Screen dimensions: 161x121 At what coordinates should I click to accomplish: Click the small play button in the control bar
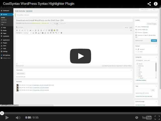pyautogui.click(x=7, y=118)
